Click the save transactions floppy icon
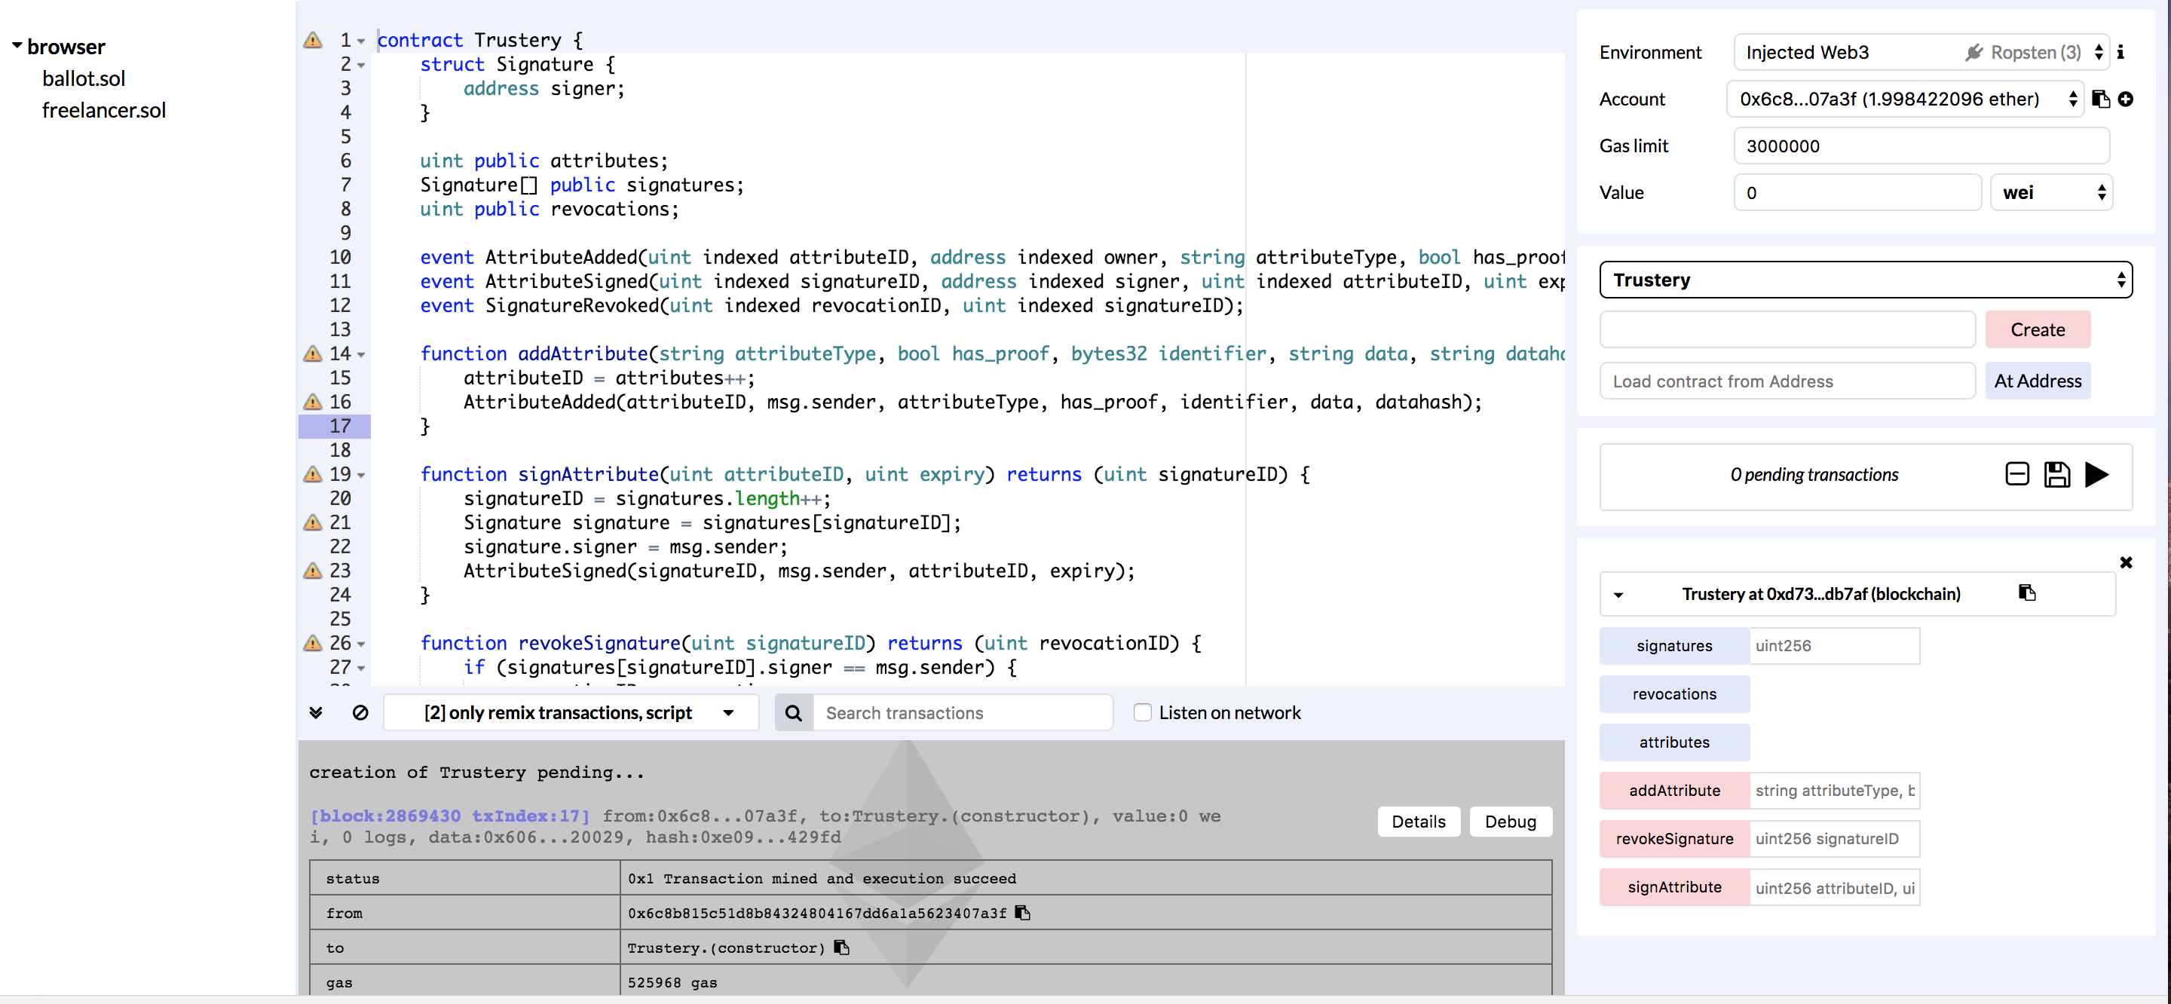 [2056, 475]
